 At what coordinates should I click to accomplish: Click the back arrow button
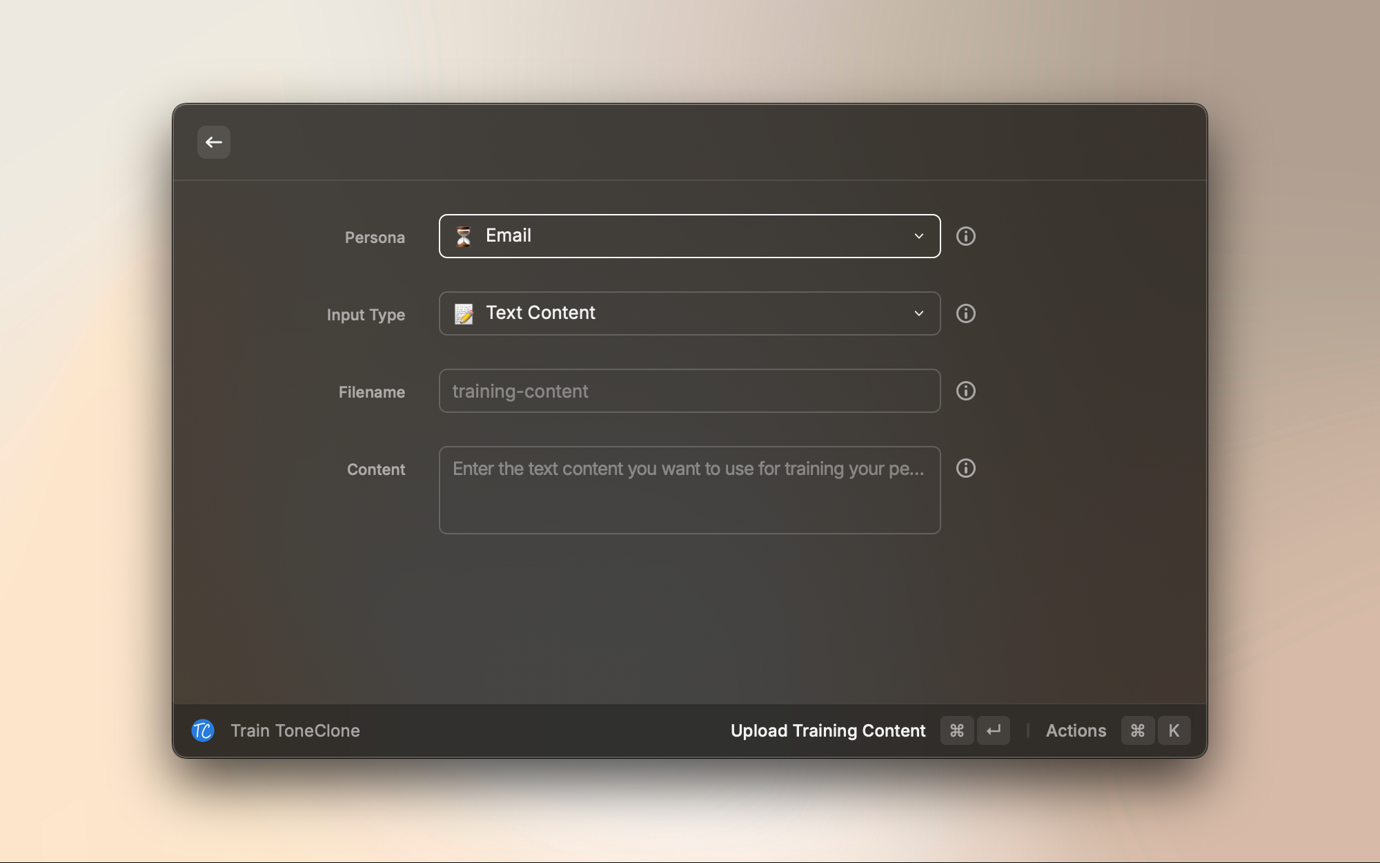coord(213,142)
